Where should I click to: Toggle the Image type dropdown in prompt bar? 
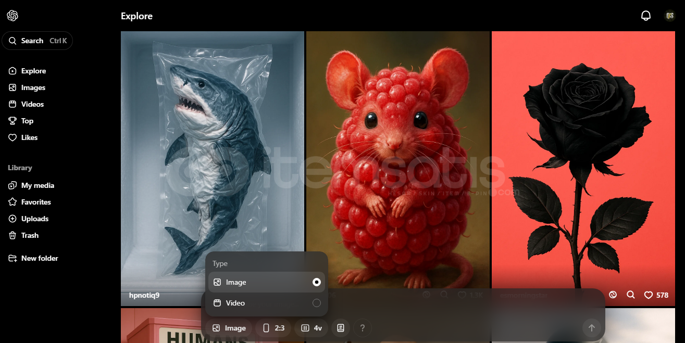click(x=229, y=328)
